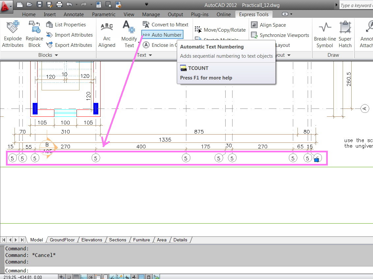Click the Plot Preview icon

coord(109,5)
